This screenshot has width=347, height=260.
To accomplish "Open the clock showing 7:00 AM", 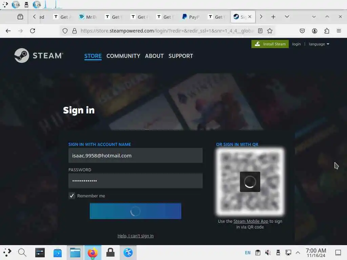I will (x=316, y=253).
